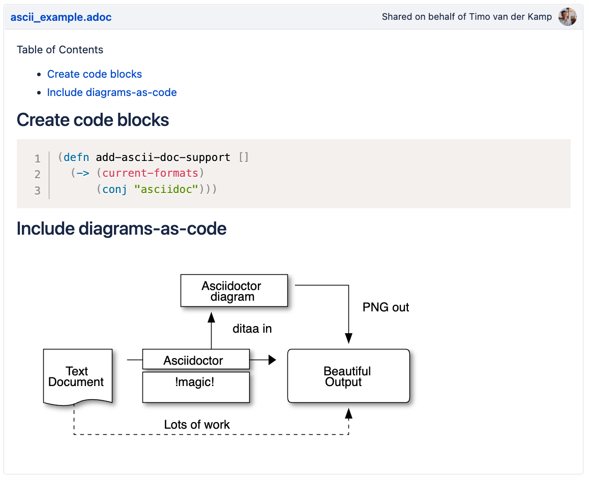Select line number 2 in the code block
This screenshot has height=480, width=589.
(37, 174)
